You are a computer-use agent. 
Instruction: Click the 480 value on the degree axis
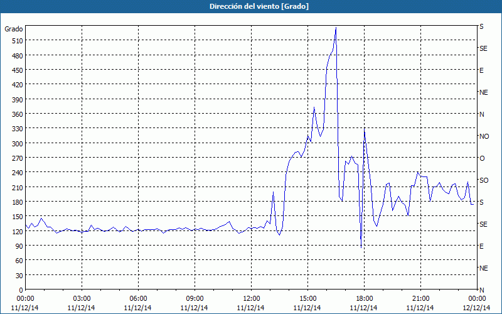(17, 56)
